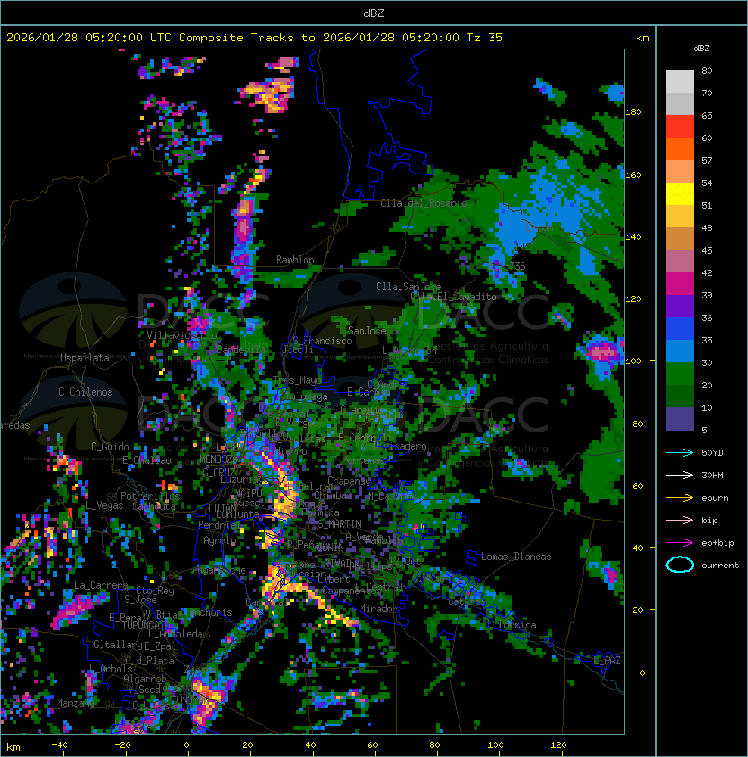Click the L_Dormida place label
The height and width of the screenshot is (757, 748).
point(512,625)
